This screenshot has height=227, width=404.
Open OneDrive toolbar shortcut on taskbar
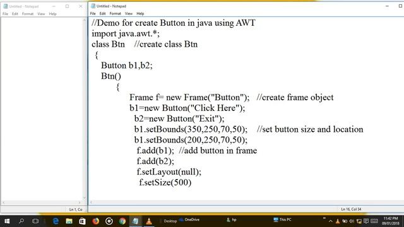189,219
